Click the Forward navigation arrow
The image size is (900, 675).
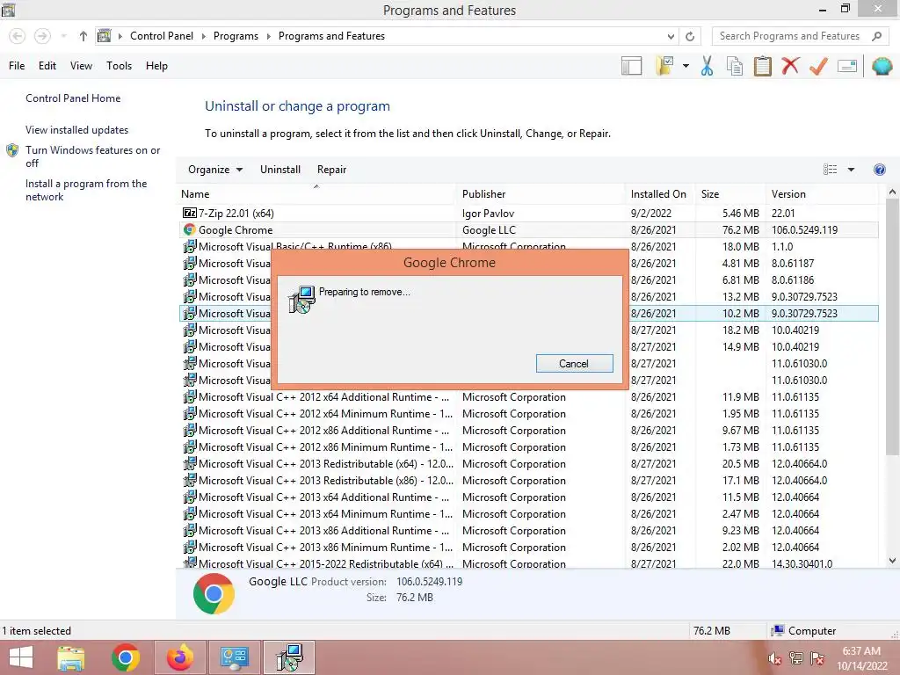pyautogui.click(x=42, y=36)
